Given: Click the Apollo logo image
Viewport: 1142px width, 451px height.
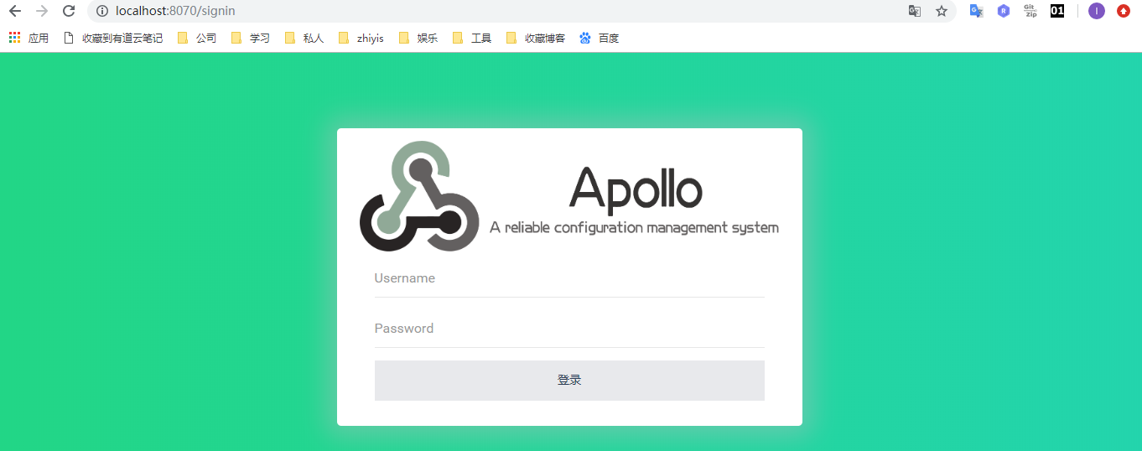Looking at the screenshot, I should [419, 196].
